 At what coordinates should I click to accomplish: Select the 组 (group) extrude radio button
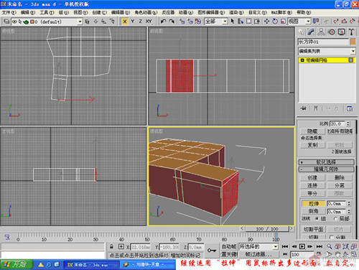coord(317,218)
